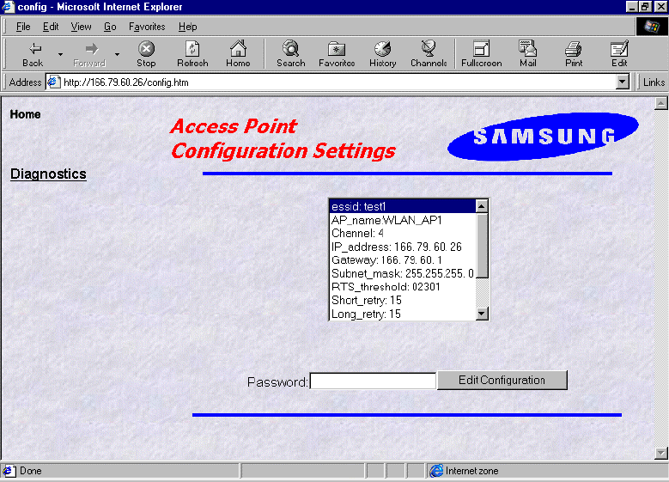The height and width of the screenshot is (482, 669).
Task: Focus the Password input field
Action: pyautogui.click(x=373, y=381)
